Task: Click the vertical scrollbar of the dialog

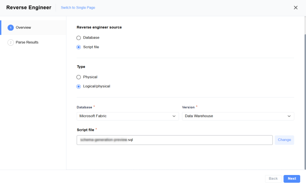Action: [x=305, y=101]
